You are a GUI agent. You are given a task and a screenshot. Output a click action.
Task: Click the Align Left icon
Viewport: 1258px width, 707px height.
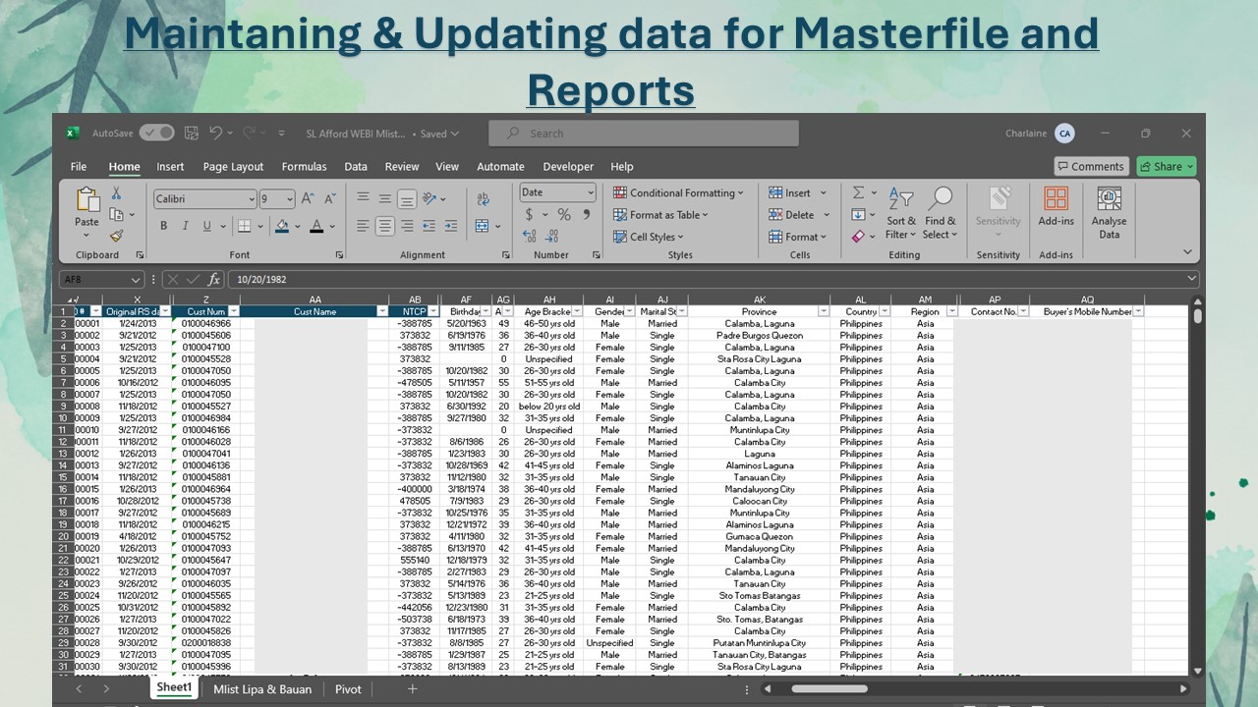(363, 226)
